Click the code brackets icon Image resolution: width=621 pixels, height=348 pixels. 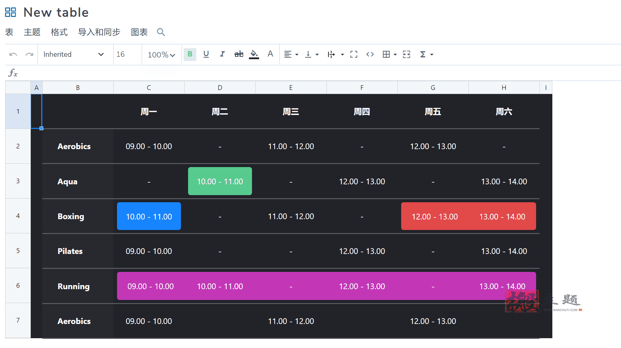click(x=370, y=54)
